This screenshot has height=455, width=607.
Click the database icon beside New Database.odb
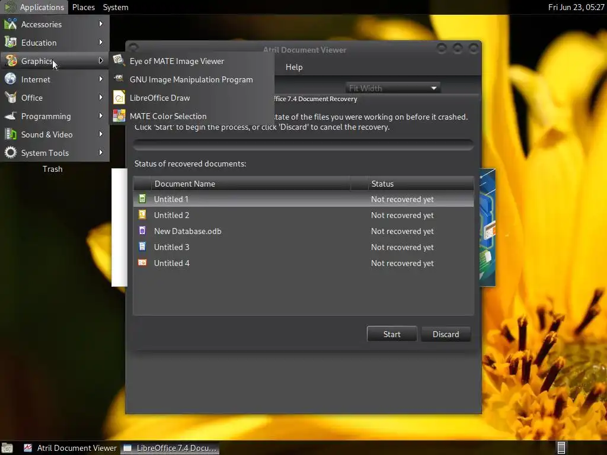coord(142,230)
